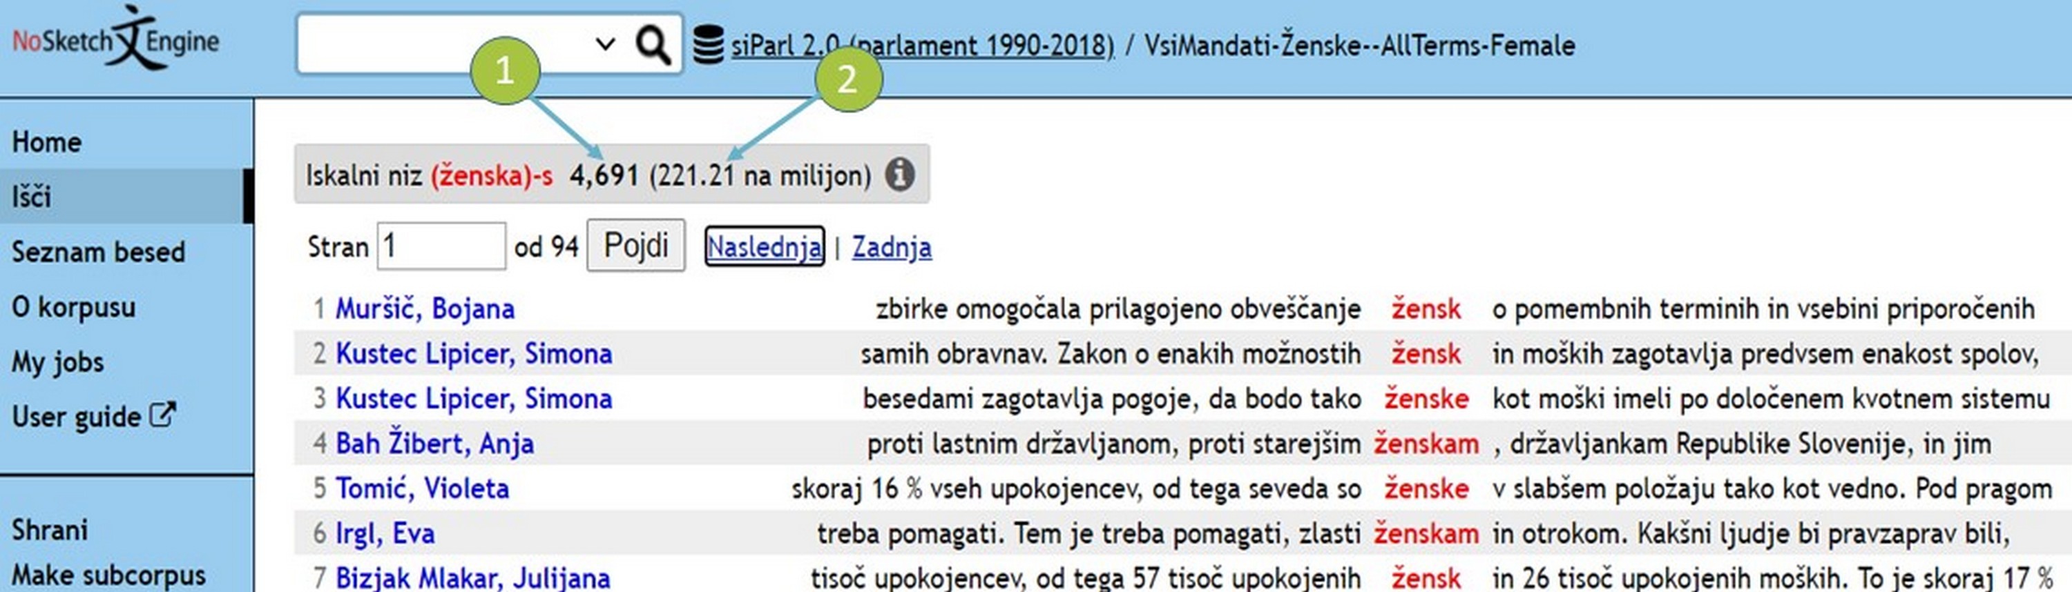
Task: Open Kustec Lipicer, Simona in row 3
Action: (x=474, y=398)
